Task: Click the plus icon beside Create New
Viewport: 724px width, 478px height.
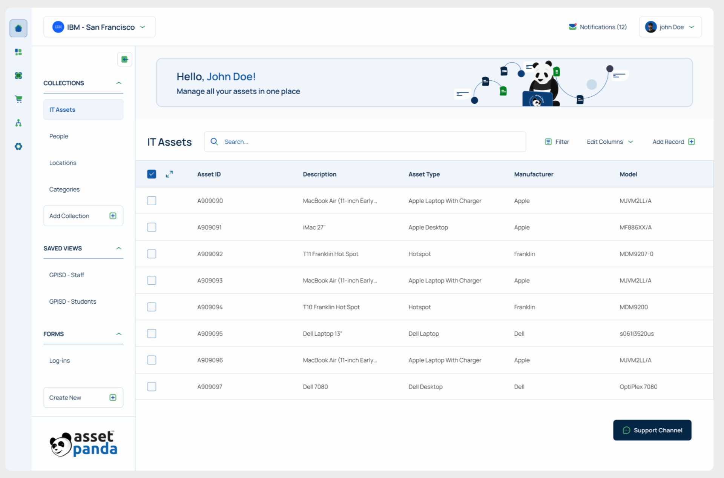Action: (113, 398)
